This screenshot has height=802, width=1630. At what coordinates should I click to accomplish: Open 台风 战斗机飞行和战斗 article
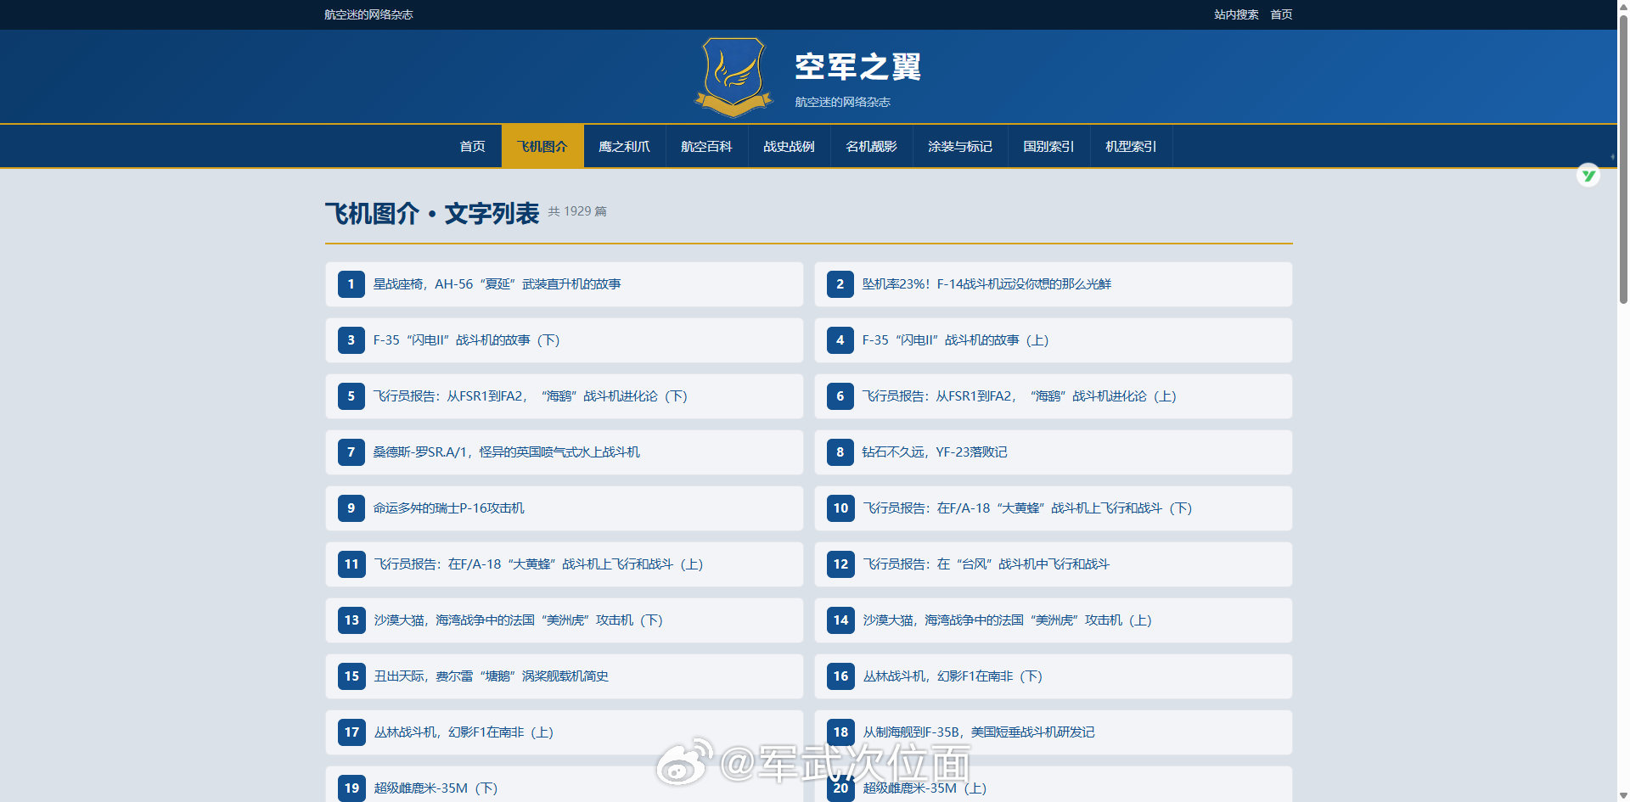click(x=986, y=564)
